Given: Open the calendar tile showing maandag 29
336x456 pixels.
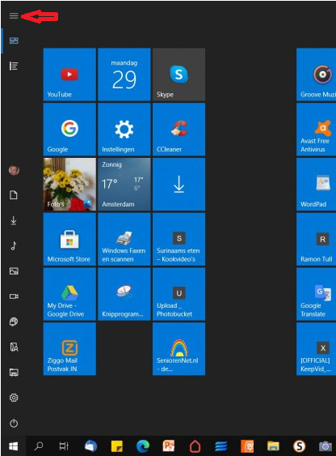Looking at the screenshot, I should pos(124,75).
